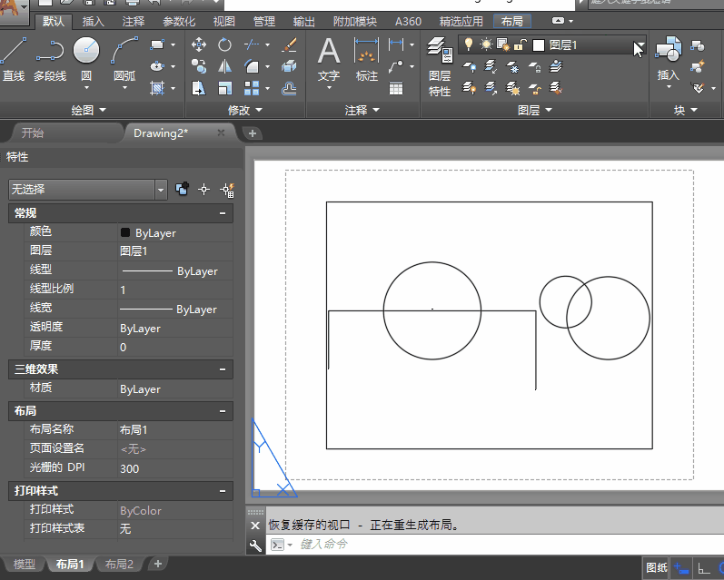Close the command line window
This screenshot has width=724, height=580.
[255, 526]
